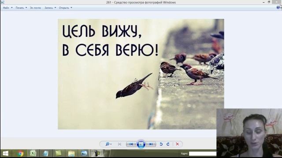The width and height of the screenshot is (282, 158).
Task: Launch Google Chrome from the taskbar
Action: point(21,154)
